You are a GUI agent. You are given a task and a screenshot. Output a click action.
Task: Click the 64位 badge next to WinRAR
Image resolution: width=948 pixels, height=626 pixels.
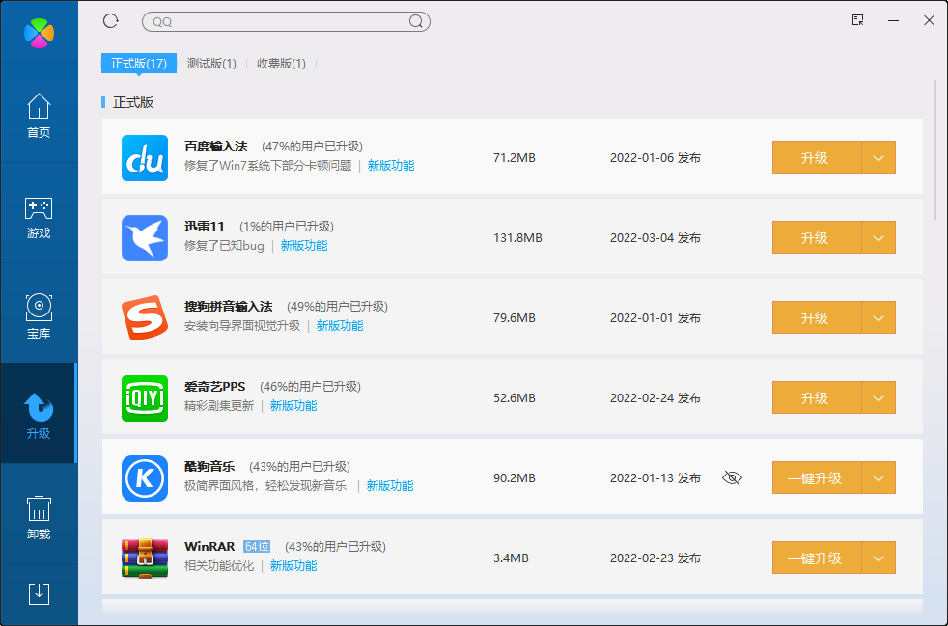[x=257, y=546]
